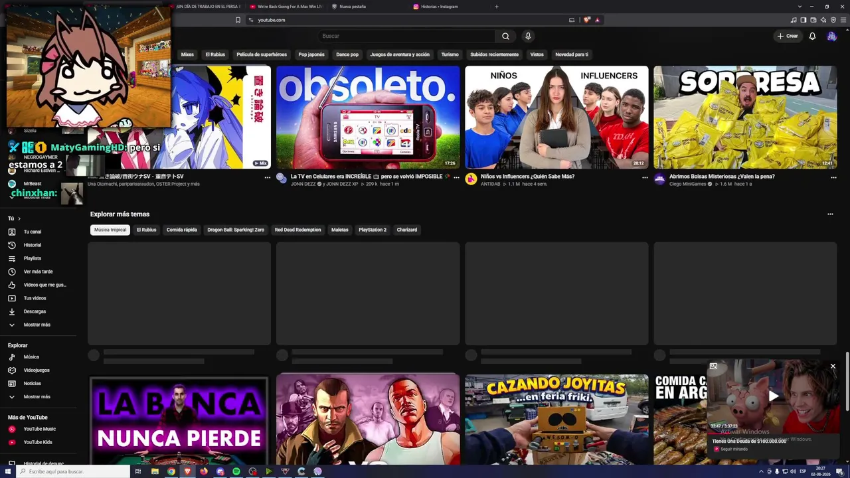Open Firefox from the taskbar
The image size is (850, 478).
click(x=204, y=471)
